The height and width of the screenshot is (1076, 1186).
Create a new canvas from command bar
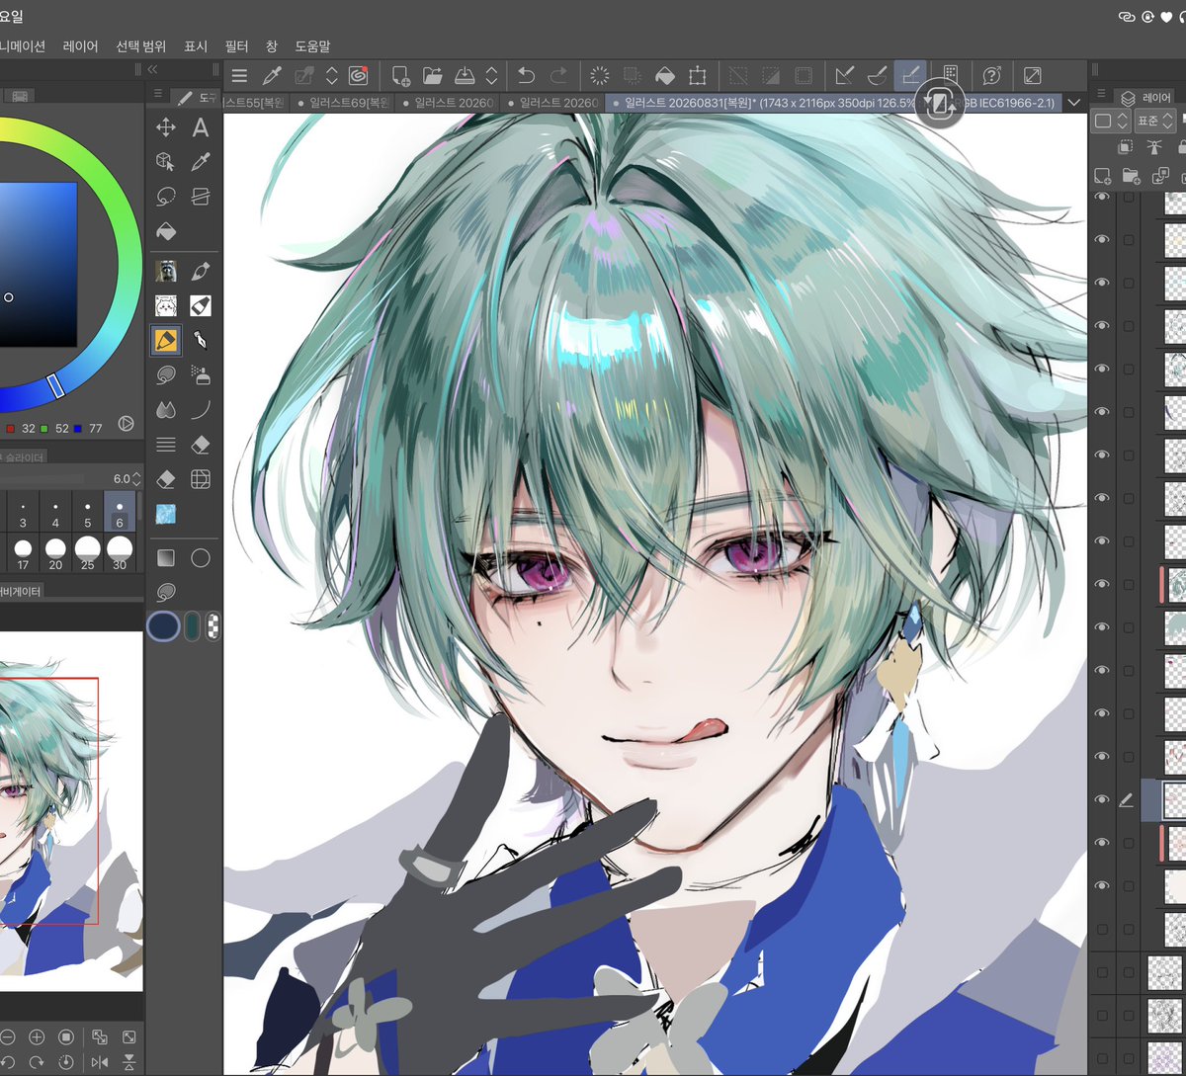[x=400, y=75]
